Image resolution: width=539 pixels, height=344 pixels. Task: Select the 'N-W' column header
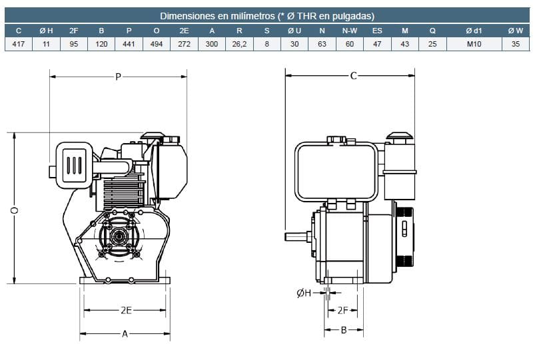click(349, 31)
